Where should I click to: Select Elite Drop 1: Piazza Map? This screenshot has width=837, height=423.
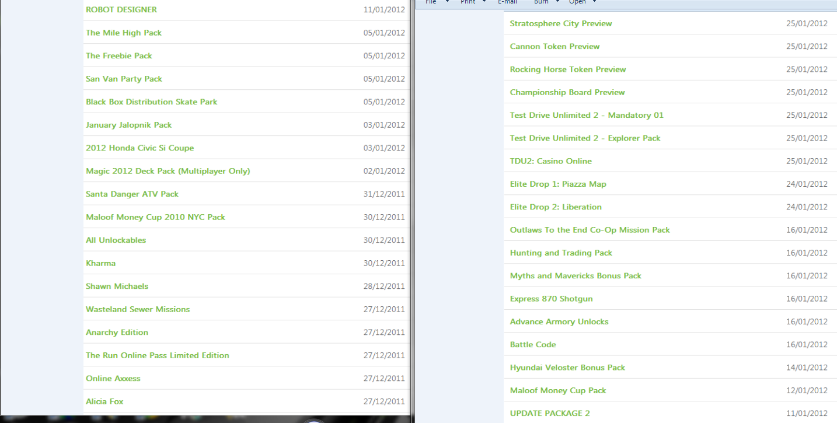pyautogui.click(x=558, y=184)
